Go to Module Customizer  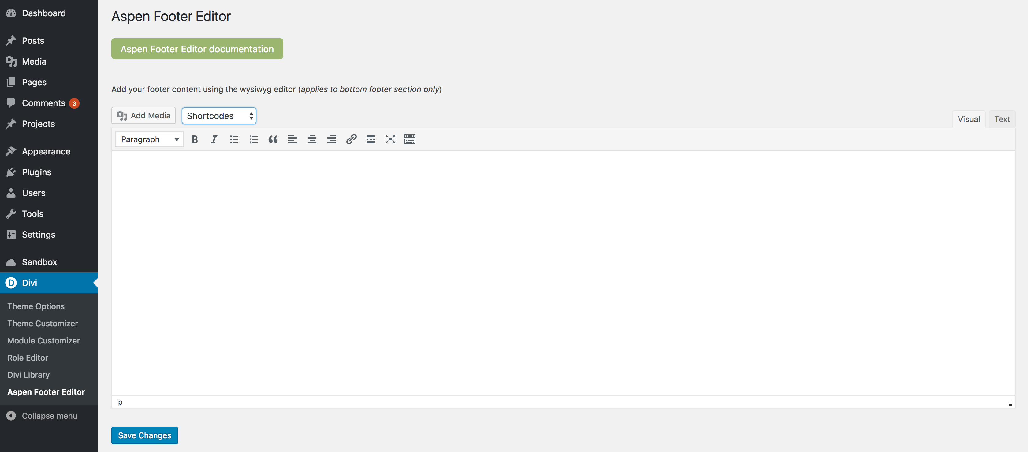pyautogui.click(x=43, y=341)
